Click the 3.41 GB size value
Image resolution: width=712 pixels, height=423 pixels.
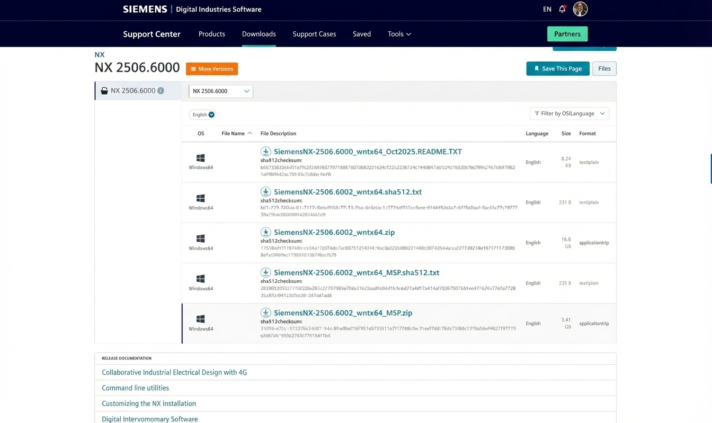[x=566, y=324]
